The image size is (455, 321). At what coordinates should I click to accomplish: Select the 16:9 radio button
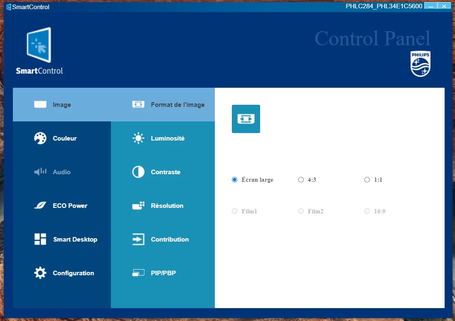[367, 211]
